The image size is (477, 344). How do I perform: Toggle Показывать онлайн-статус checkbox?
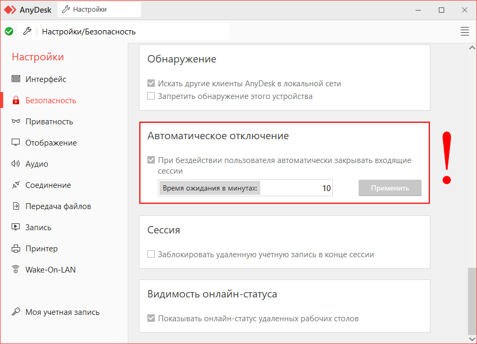pyautogui.click(x=151, y=319)
